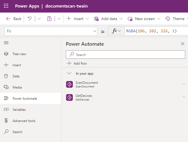Open Advanced tools in sidebar
The image size is (188, 142).
tap(24, 121)
